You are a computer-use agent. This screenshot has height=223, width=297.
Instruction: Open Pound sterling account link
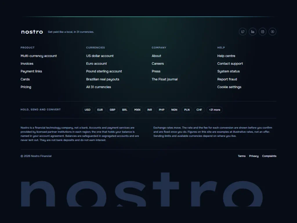[104, 71]
